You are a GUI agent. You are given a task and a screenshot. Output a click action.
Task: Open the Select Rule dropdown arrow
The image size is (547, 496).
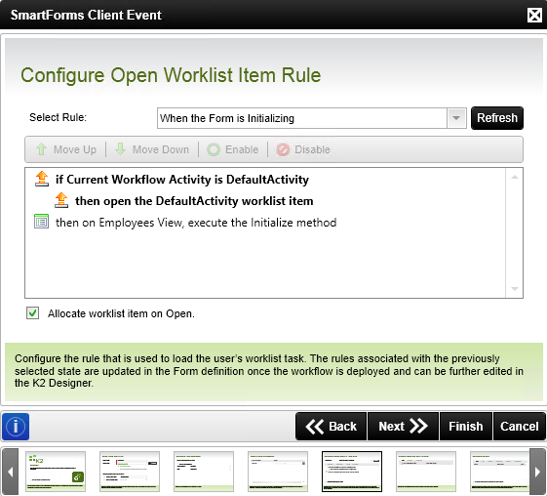(x=456, y=118)
